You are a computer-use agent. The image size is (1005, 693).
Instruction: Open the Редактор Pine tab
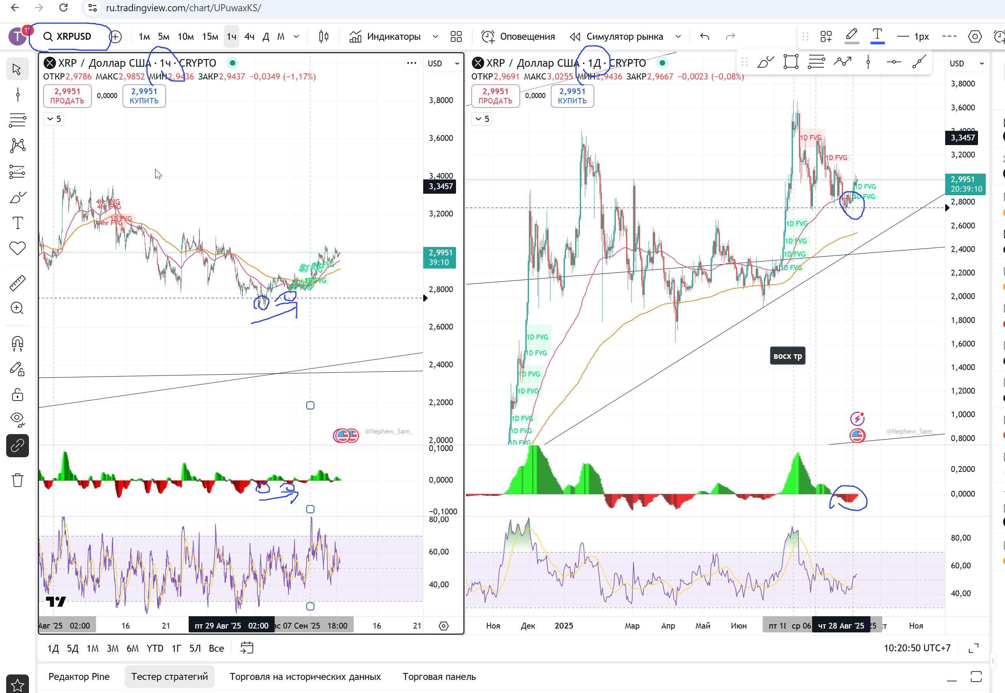point(79,676)
